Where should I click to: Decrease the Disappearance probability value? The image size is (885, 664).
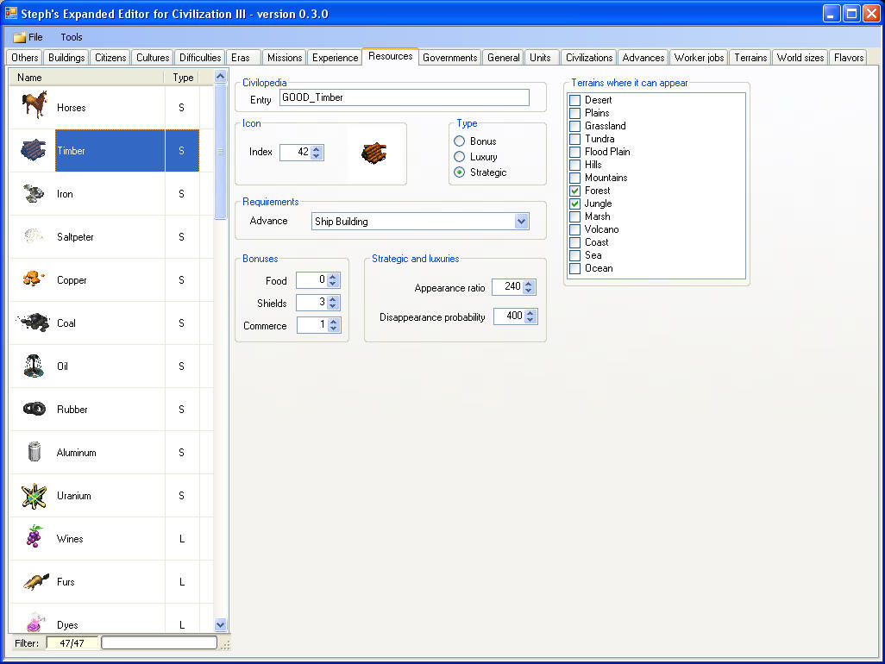pos(530,319)
